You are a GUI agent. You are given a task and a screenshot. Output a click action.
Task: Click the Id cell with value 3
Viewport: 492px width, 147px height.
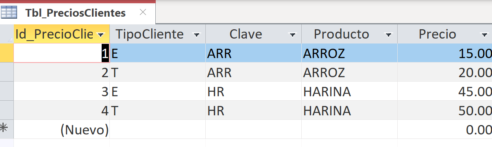point(61,91)
